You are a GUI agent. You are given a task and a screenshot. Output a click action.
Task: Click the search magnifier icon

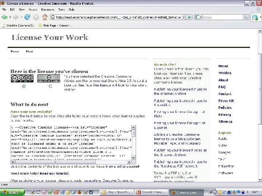click(246, 17)
